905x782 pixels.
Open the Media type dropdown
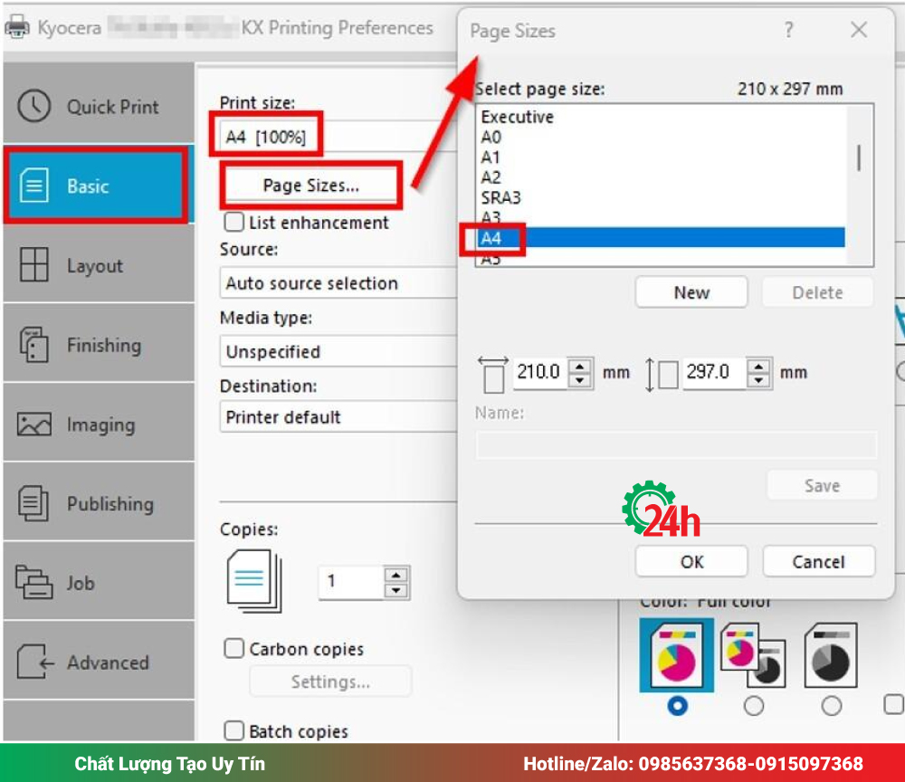[338, 351]
